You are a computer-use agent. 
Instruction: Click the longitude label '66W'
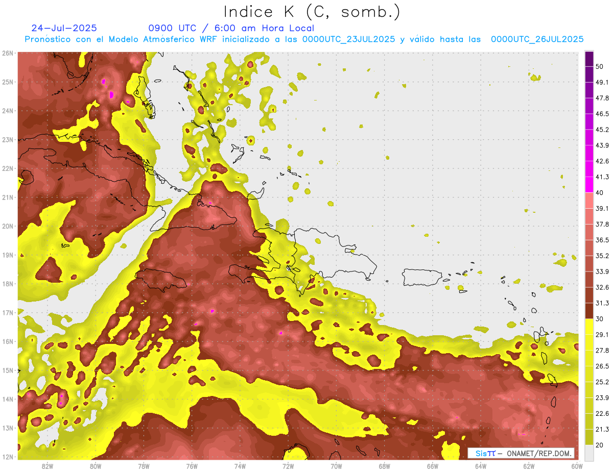[433, 466]
